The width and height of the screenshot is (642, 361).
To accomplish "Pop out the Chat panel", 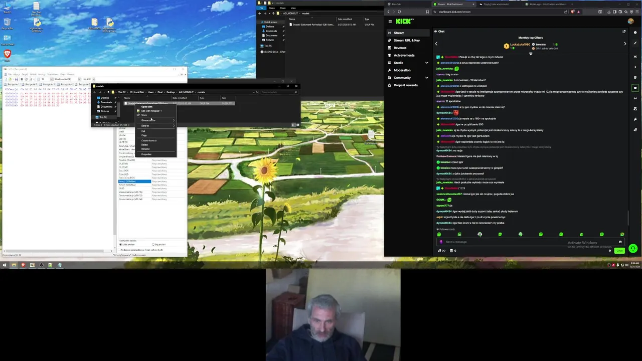I will pyautogui.click(x=624, y=32).
